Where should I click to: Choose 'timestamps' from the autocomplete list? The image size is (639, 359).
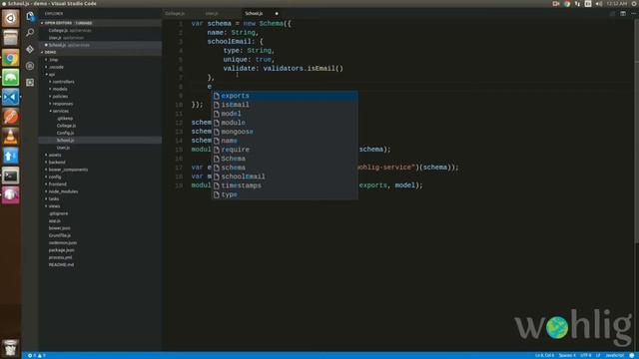coord(285,185)
